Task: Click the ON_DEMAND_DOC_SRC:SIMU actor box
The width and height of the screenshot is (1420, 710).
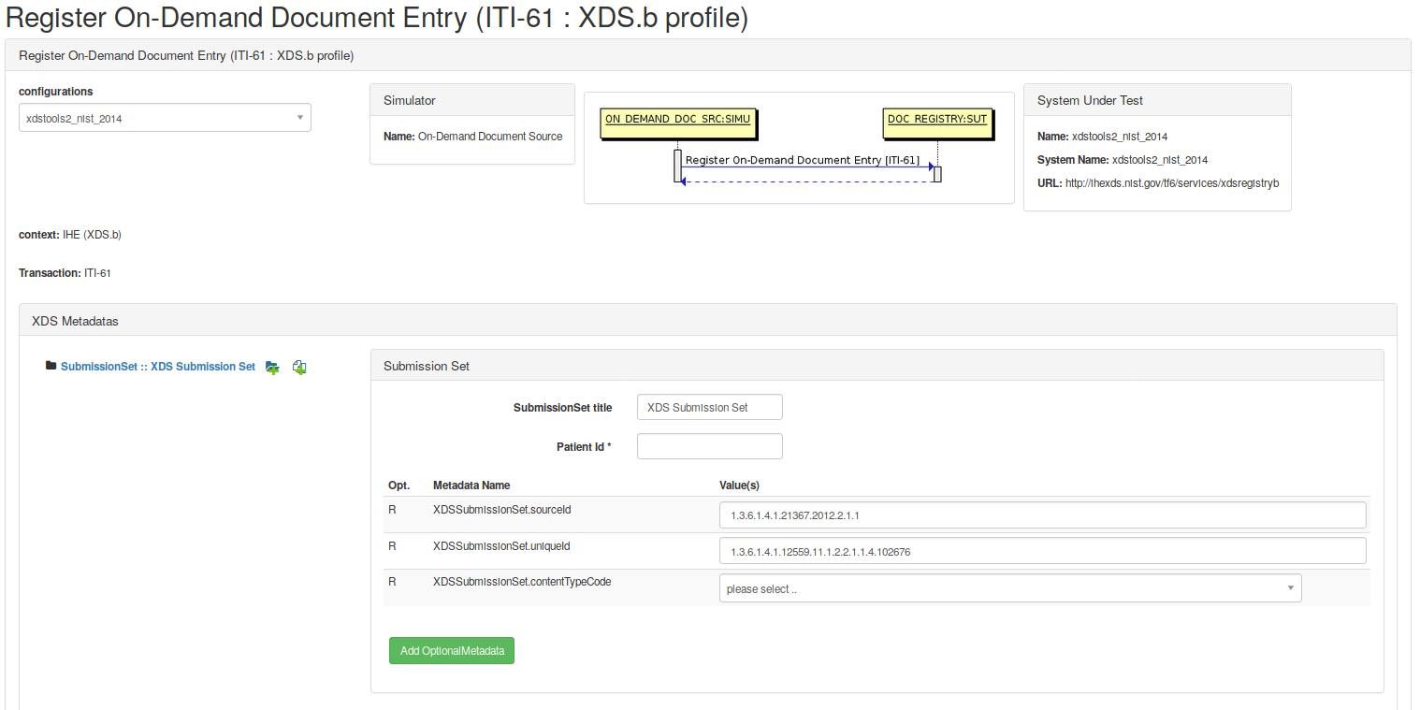Action: click(x=677, y=121)
